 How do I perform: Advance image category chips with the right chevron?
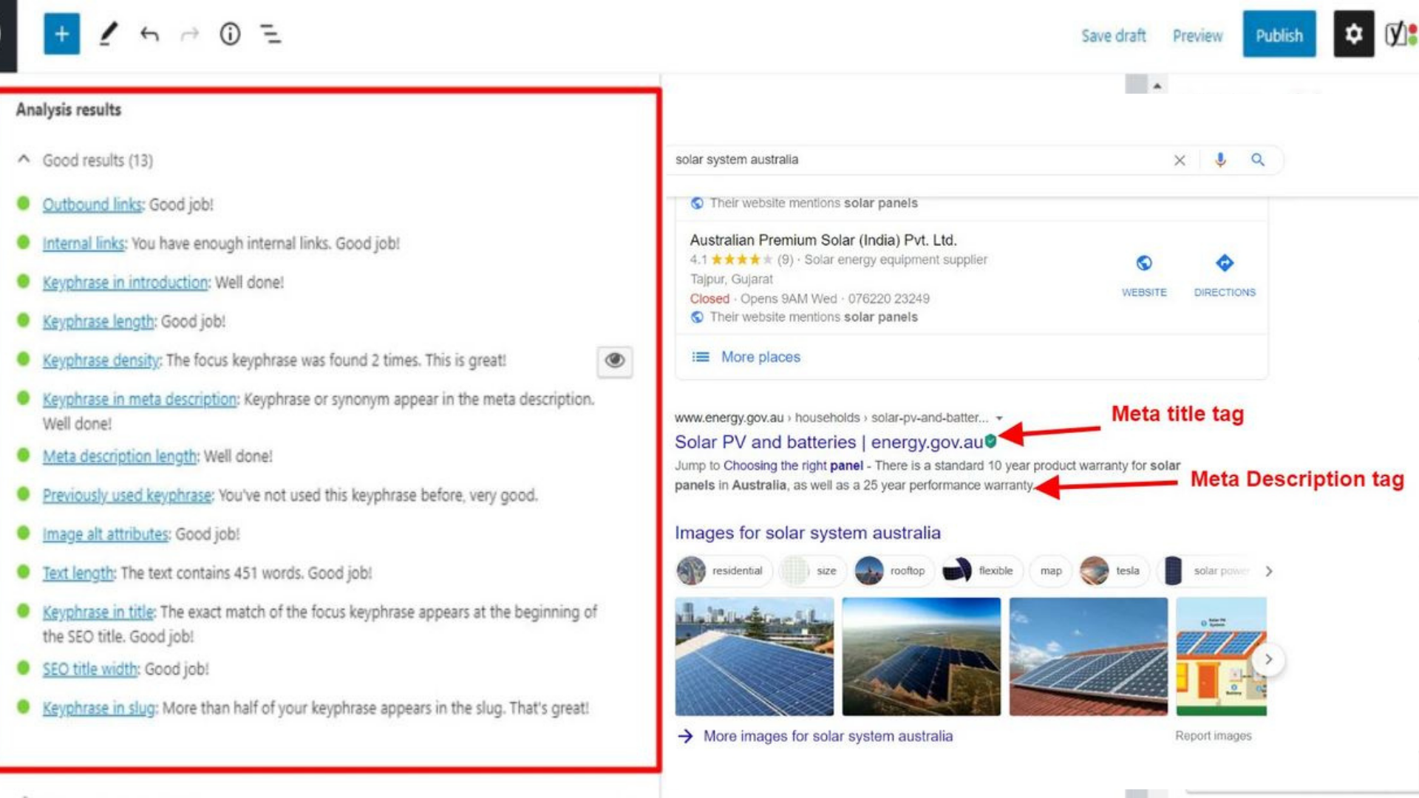tap(1269, 570)
